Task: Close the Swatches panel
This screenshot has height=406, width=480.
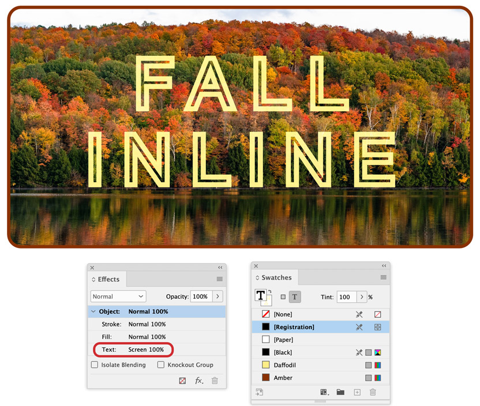Action: pos(256,266)
